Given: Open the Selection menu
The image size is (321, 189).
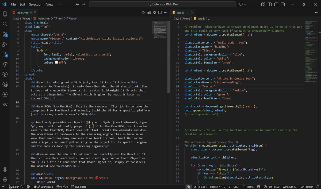Looking at the screenshot, I should pyautogui.click(x=36, y=4).
